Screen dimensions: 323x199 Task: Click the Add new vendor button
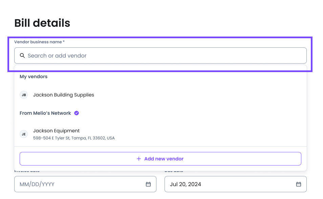[160, 159]
